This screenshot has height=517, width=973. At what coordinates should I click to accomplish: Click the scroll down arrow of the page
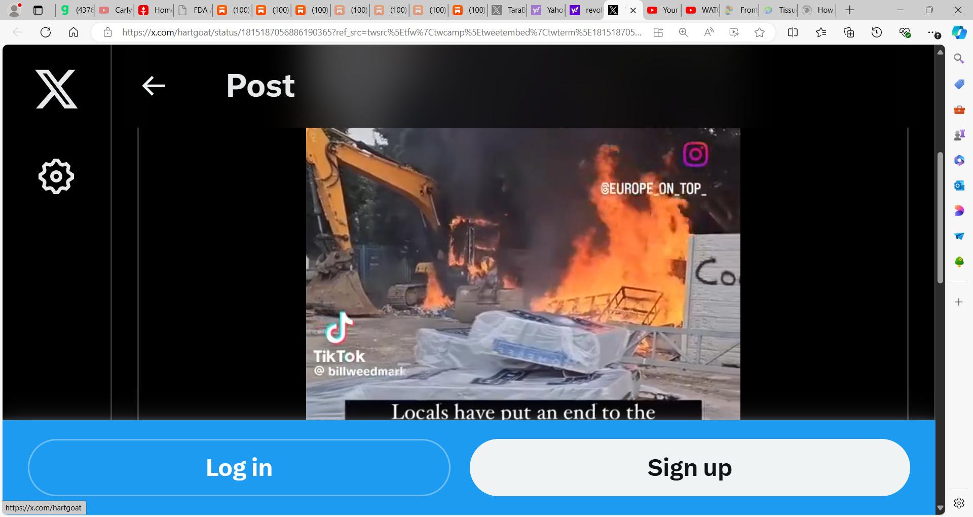[940, 507]
